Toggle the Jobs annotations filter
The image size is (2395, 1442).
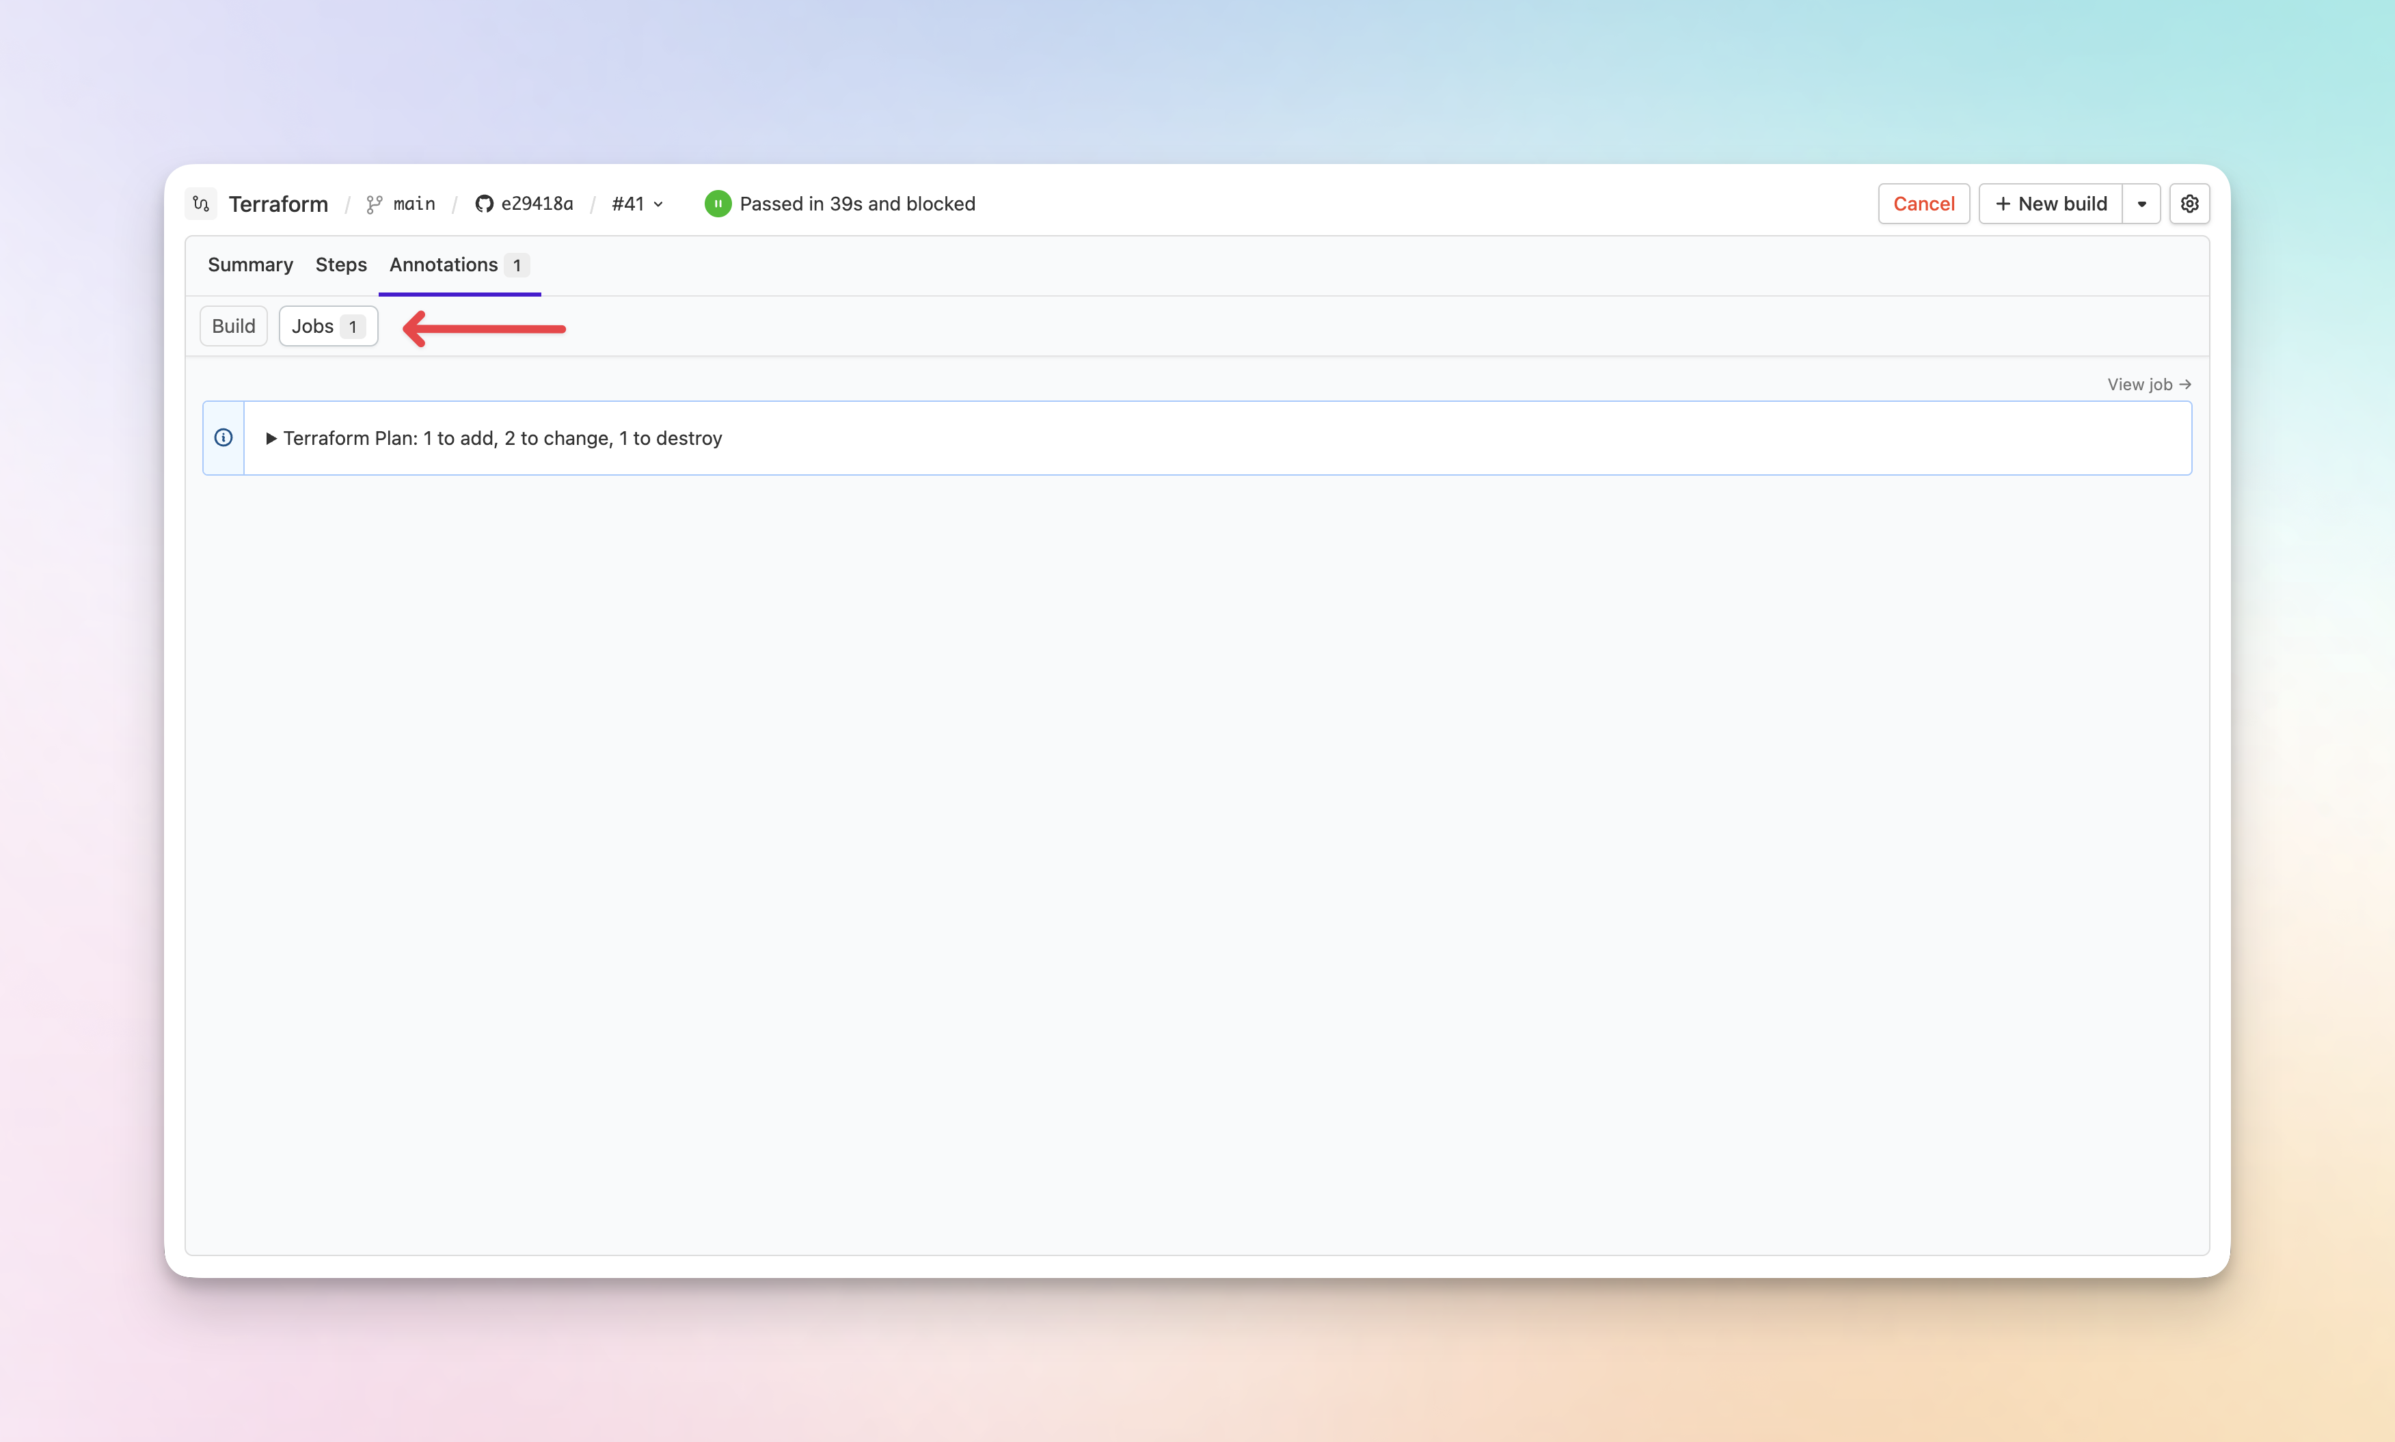click(327, 325)
